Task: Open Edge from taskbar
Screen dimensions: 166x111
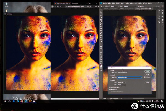Action: pos(14,101)
